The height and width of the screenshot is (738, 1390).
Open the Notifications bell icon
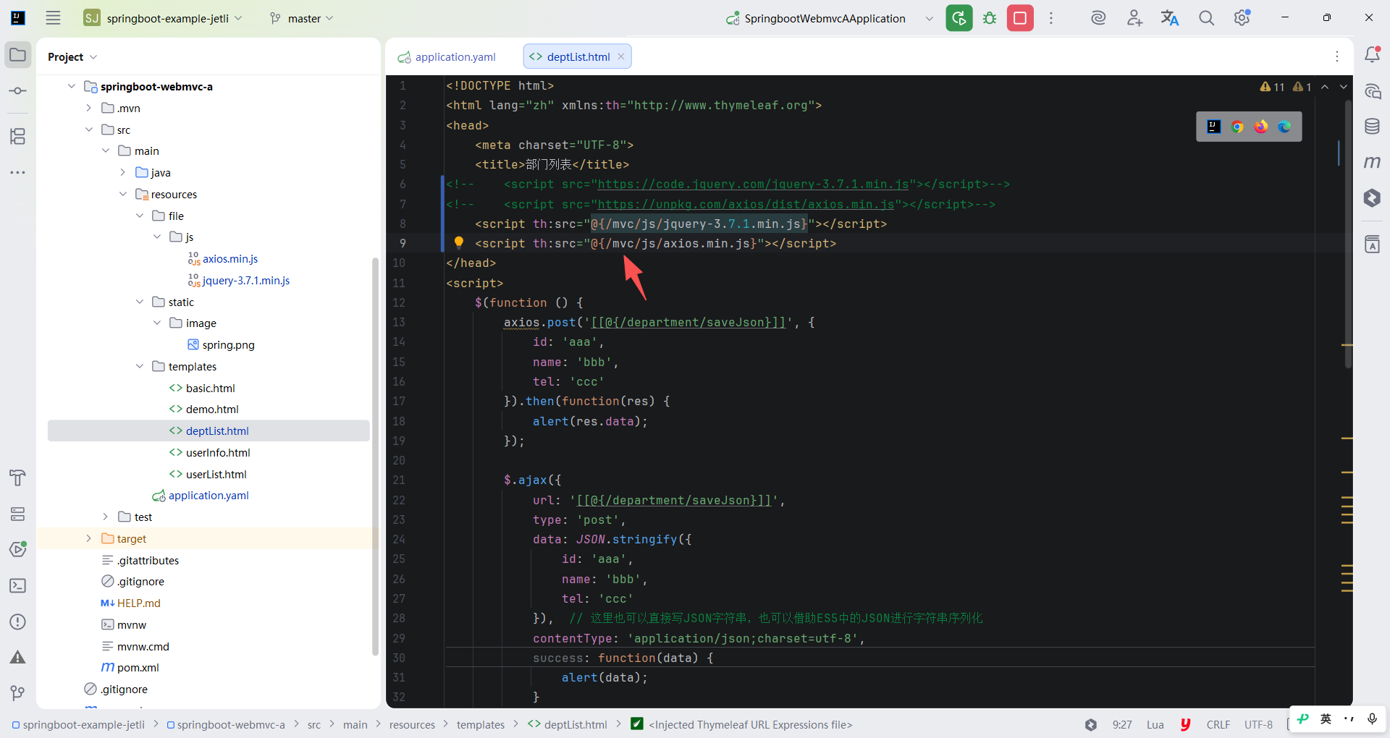tap(1372, 54)
